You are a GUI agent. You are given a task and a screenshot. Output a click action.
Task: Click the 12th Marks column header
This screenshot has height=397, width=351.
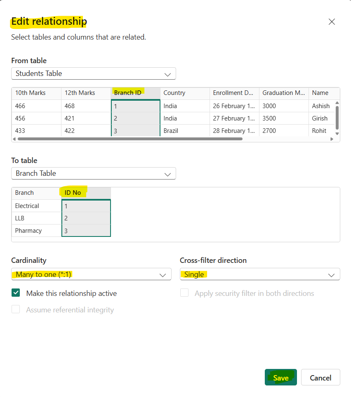coord(76,93)
